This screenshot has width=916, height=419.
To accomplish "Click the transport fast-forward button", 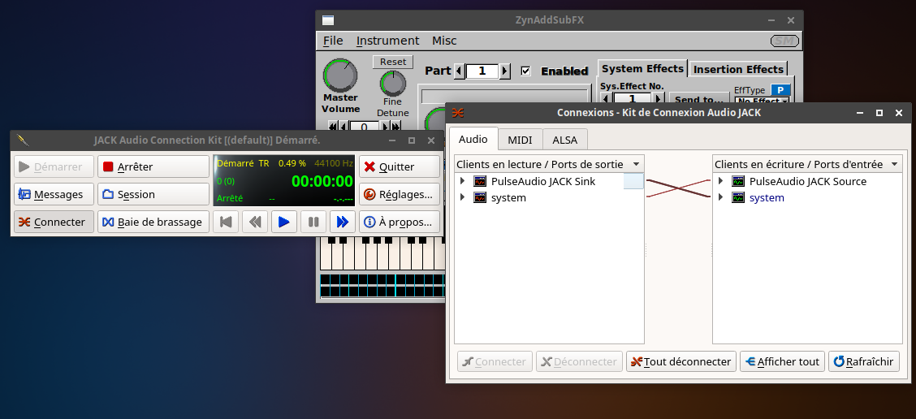I will point(343,222).
